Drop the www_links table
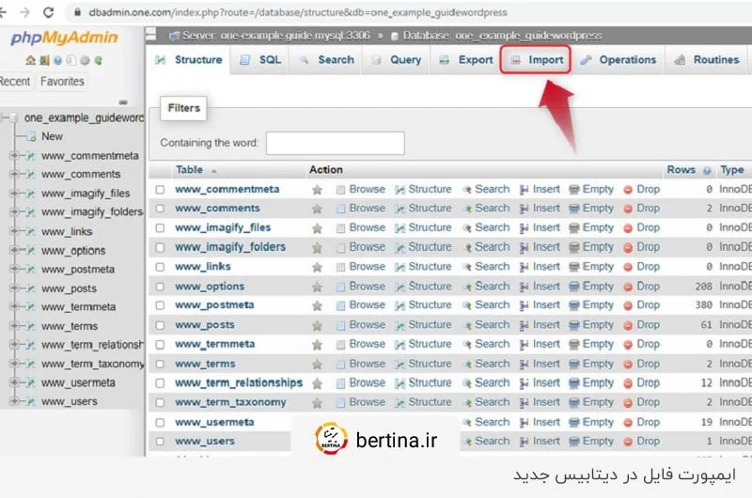Screen dimensions: 752x498 click(642, 267)
